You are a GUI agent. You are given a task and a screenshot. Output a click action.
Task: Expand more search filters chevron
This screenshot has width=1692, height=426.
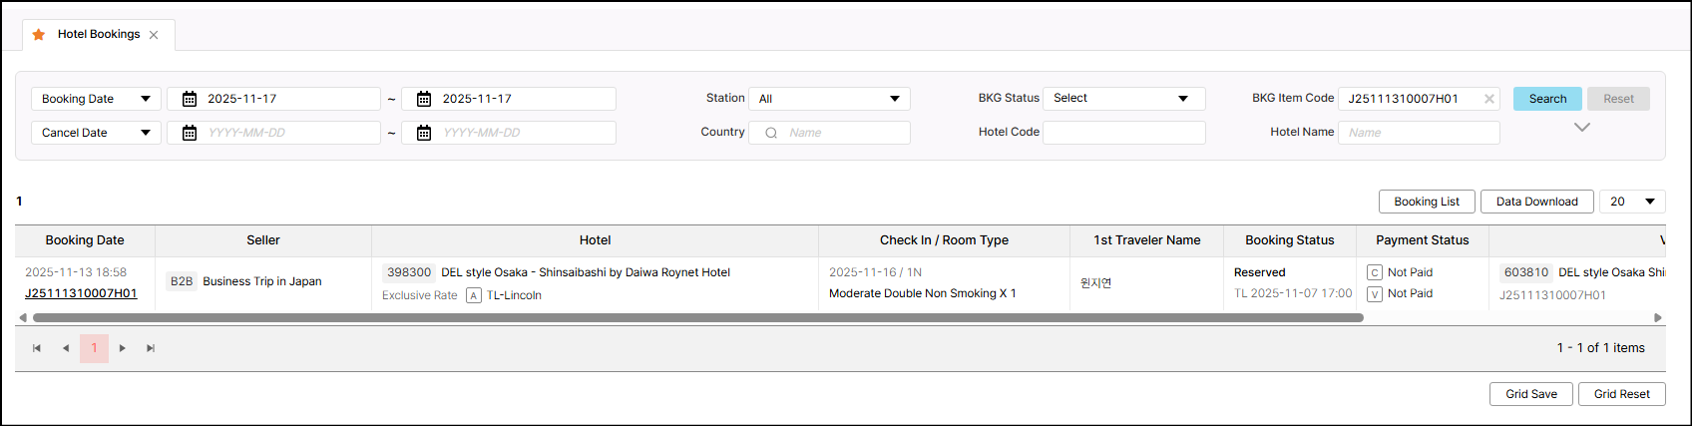1582,127
